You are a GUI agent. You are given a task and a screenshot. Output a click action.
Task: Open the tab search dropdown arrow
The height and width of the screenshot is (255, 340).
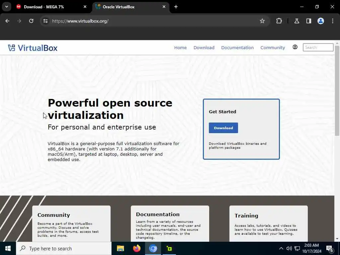click(7, 7)
